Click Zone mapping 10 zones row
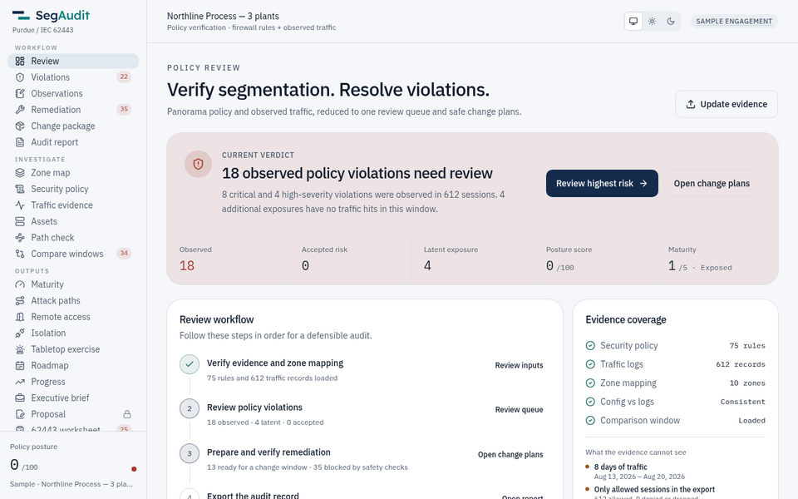The width and height of the screenshot is (798, 499). (675, 383)
